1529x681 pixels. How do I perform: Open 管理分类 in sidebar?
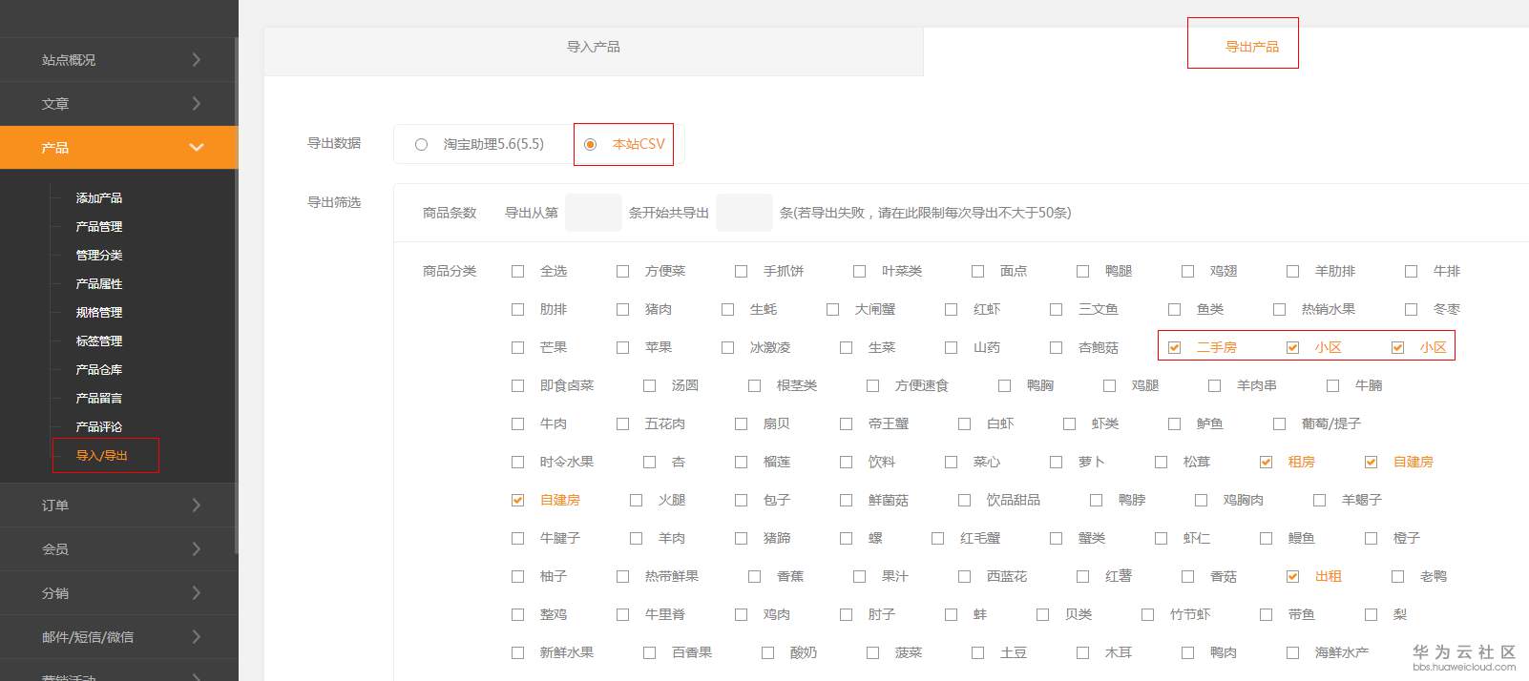tap(99, 255)
